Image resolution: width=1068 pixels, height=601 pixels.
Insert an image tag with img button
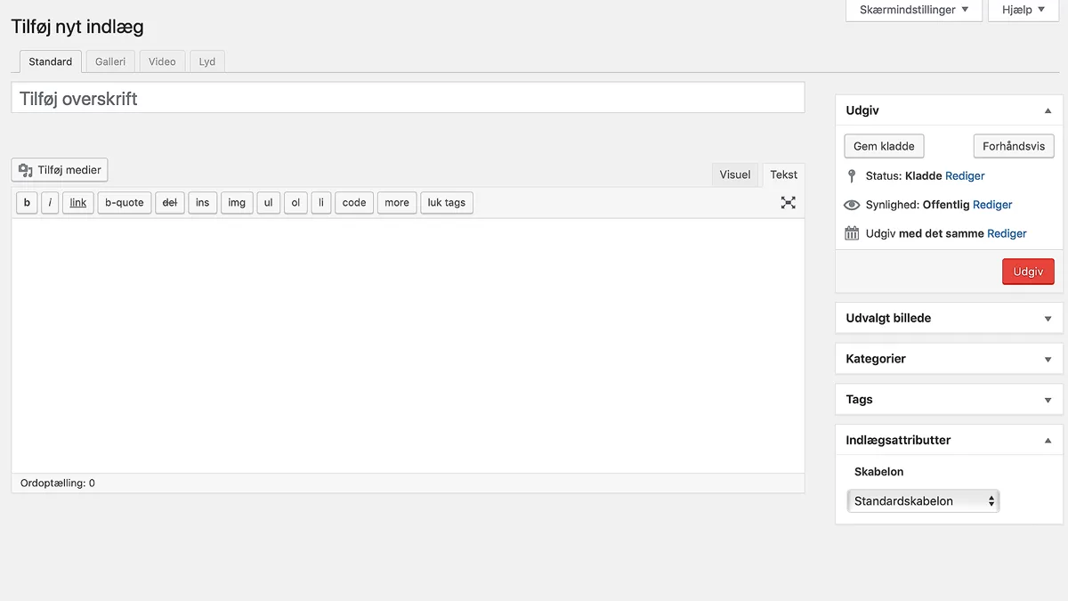(x=237, y=203)
